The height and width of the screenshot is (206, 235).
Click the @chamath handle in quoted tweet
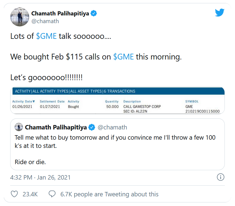(x=113, y=127)
